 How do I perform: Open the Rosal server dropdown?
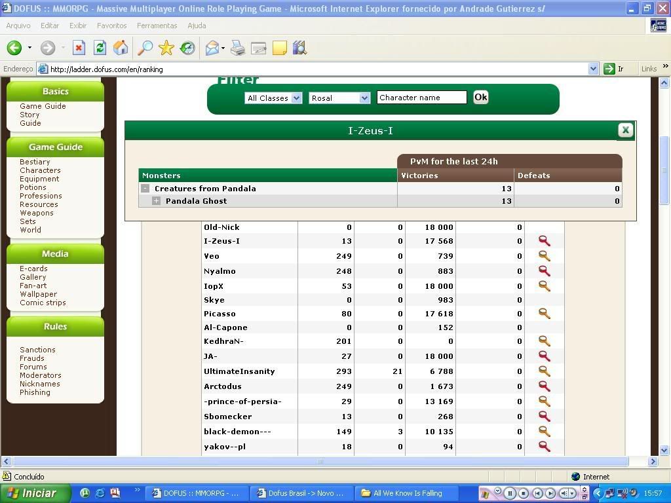click(339, 98)
